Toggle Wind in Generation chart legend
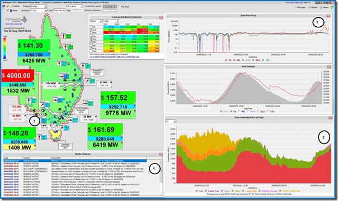This screenshot has height=201, width=338. pos(233,191)
